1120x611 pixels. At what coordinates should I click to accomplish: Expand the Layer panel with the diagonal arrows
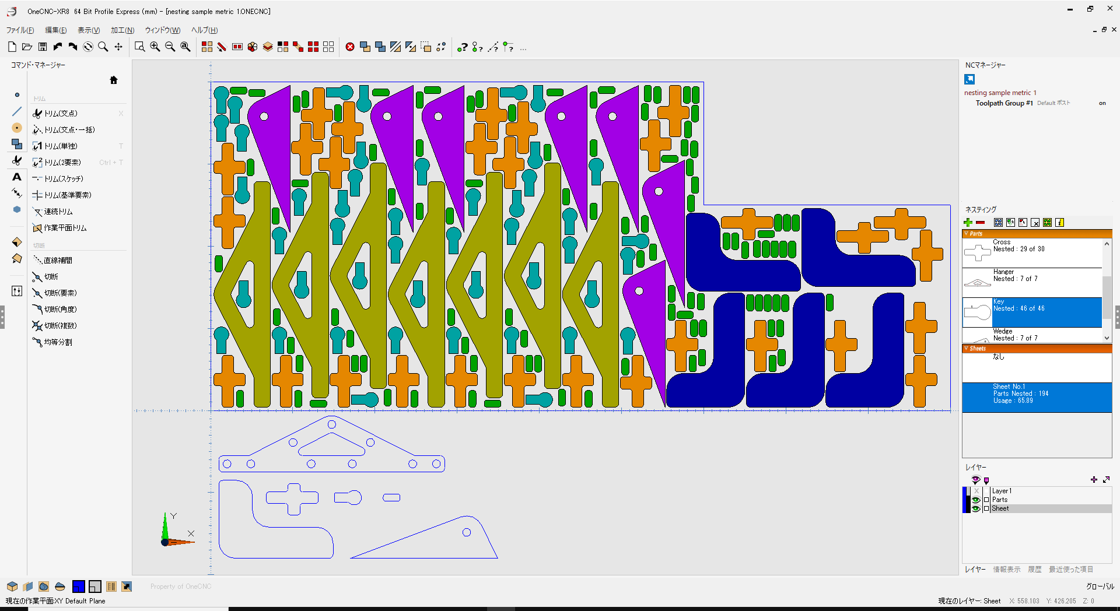(1106, 480)
